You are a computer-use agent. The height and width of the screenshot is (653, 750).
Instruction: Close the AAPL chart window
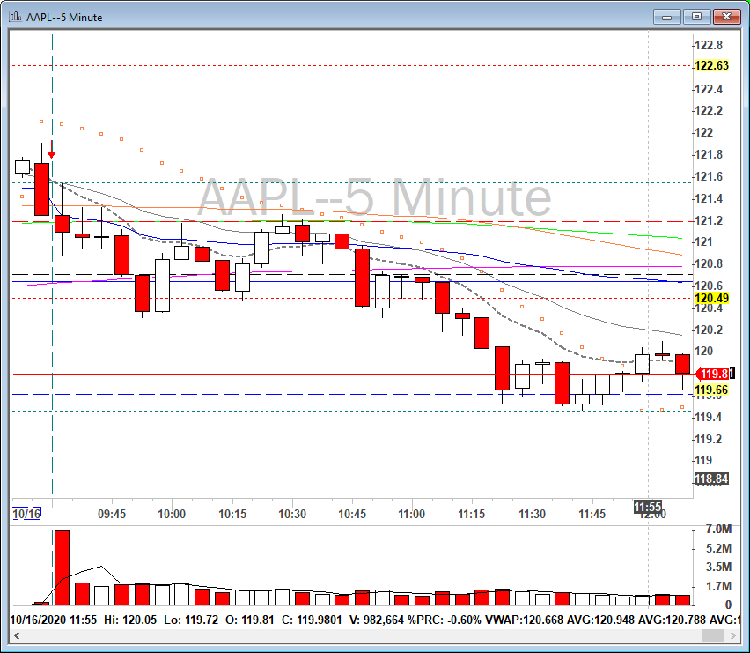click(x=726, y=17)
